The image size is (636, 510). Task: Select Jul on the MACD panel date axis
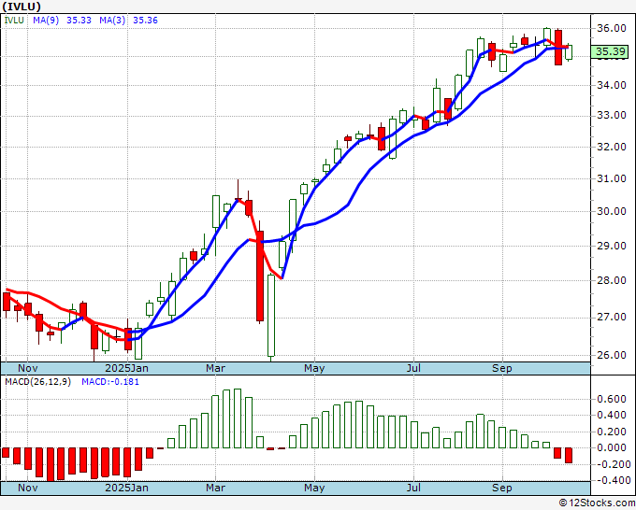413,488
